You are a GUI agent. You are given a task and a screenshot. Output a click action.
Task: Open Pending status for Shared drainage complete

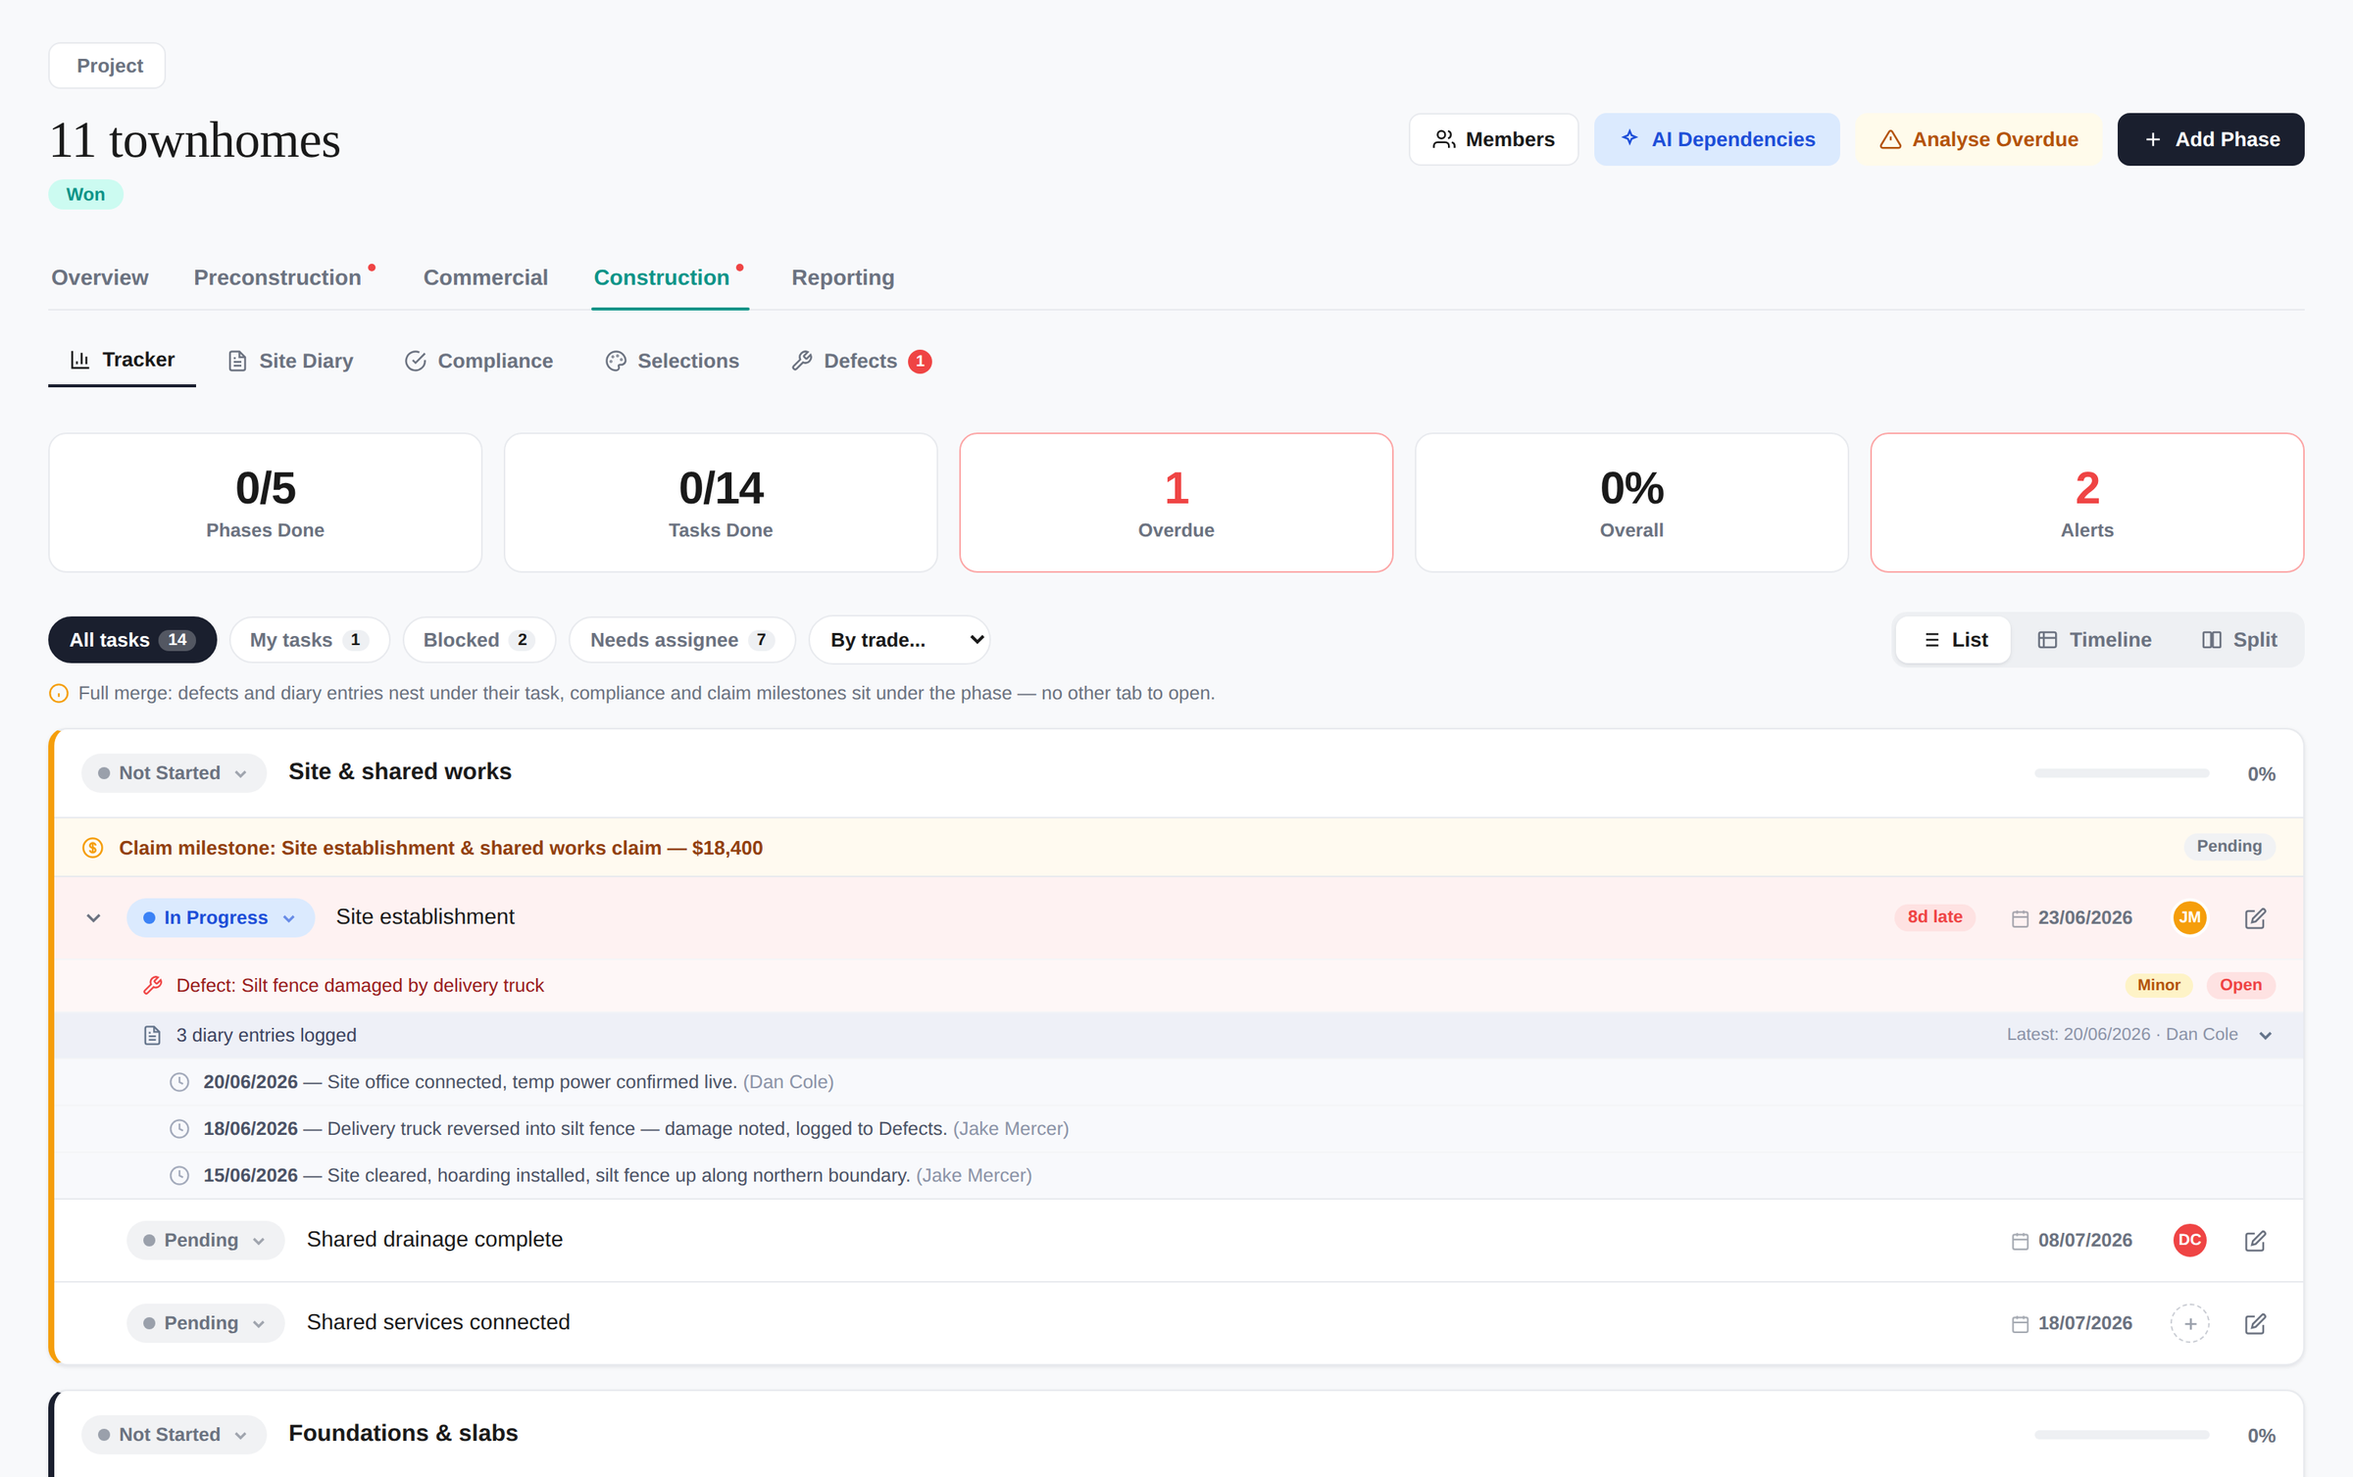(x=206, y=1240)
